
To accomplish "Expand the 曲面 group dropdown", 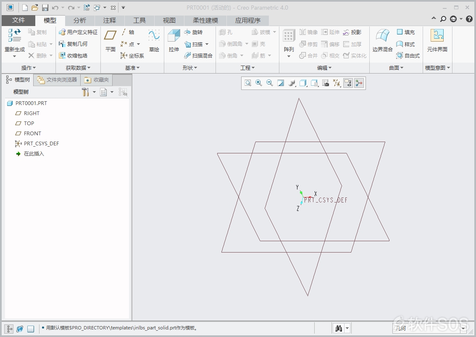I will point(396,68).
